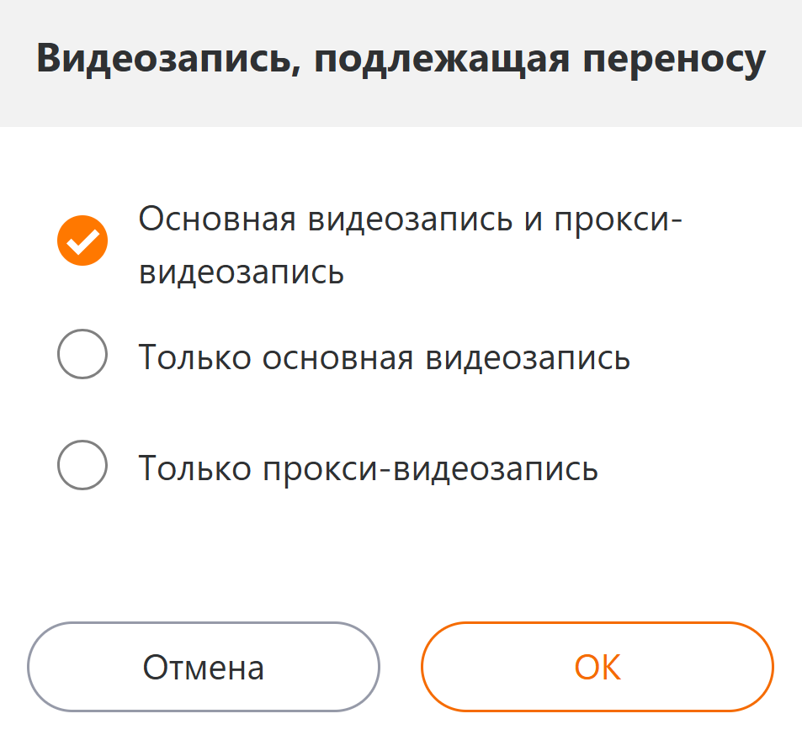
Task: Click the "Только основная видеозапись" text label
Action: tap(385, 357)
